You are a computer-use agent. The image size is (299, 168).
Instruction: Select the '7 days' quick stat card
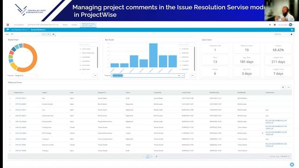click(278, 72)
